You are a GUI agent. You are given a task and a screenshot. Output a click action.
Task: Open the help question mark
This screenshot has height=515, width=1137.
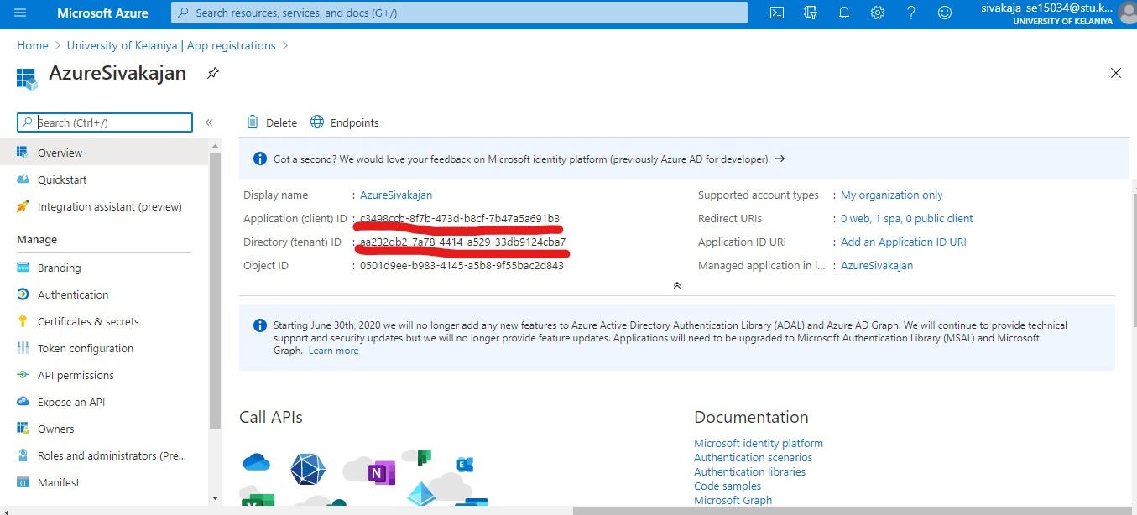(911, 13)
